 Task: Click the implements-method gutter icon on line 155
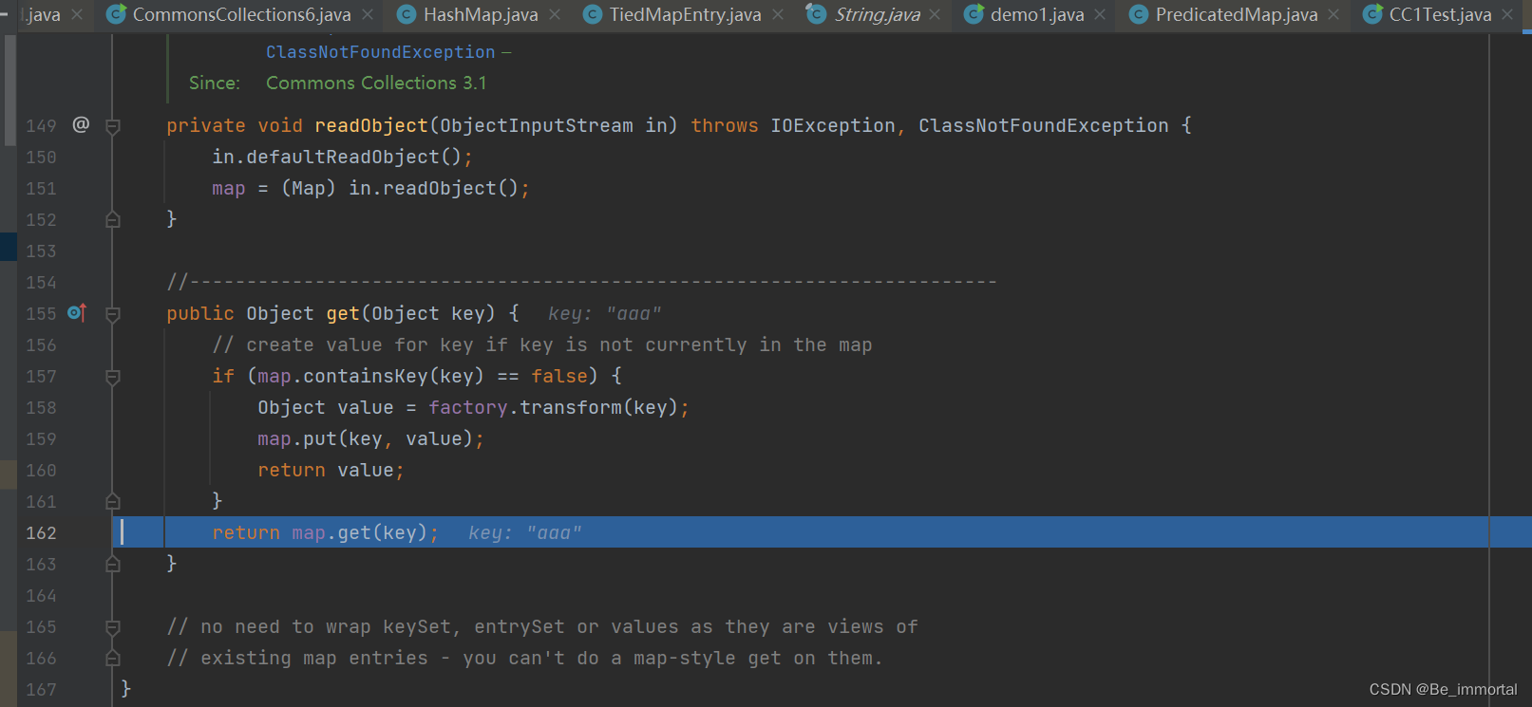pos(78,312)
